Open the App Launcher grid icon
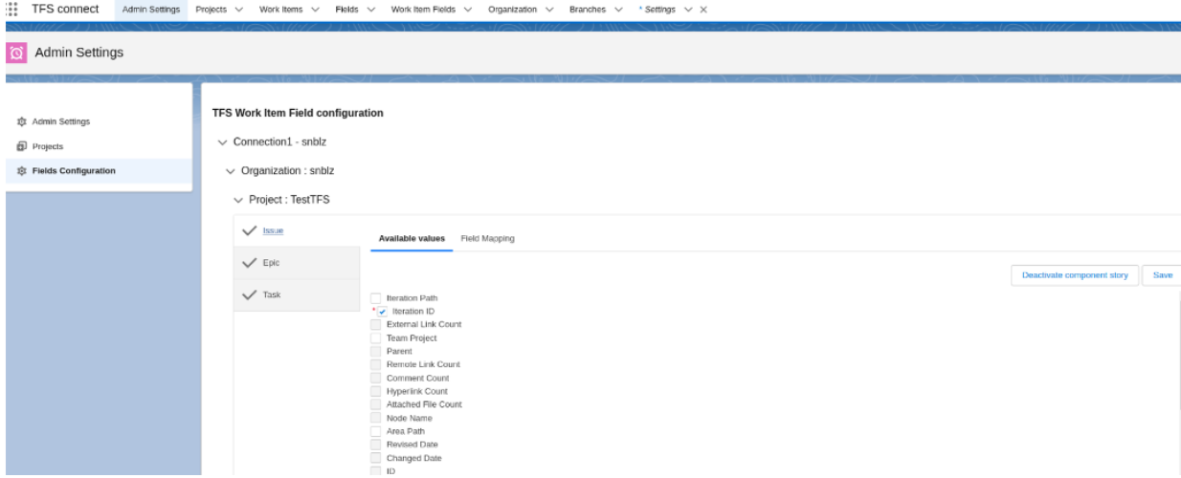 12,9
